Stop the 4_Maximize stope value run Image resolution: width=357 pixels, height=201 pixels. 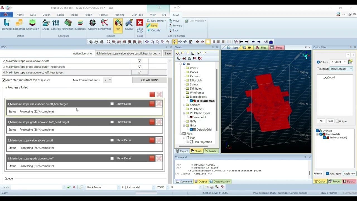[x=152, y=104]
